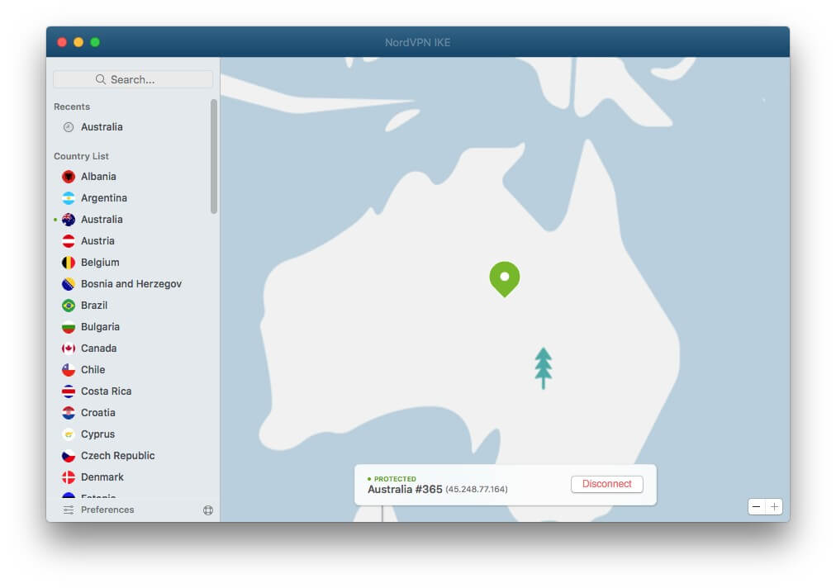Select Albania from the country list
Image resolution: width=836 pixels, height=588 pixels.
[98, 177]
